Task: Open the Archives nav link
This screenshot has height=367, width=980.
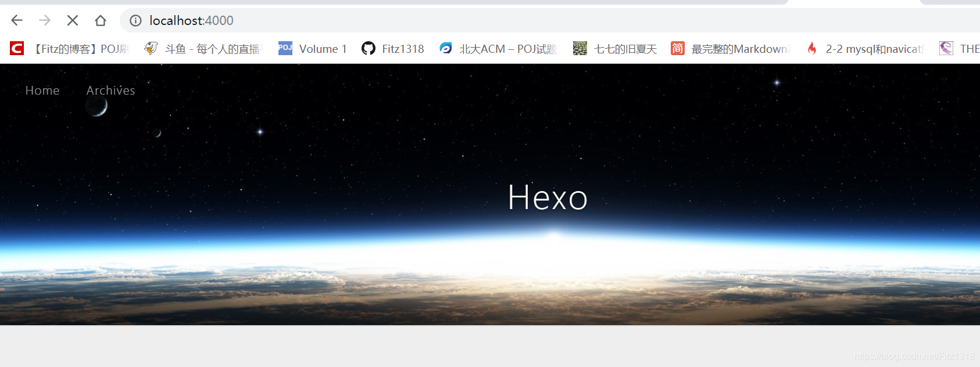Action: pos(110,91)
